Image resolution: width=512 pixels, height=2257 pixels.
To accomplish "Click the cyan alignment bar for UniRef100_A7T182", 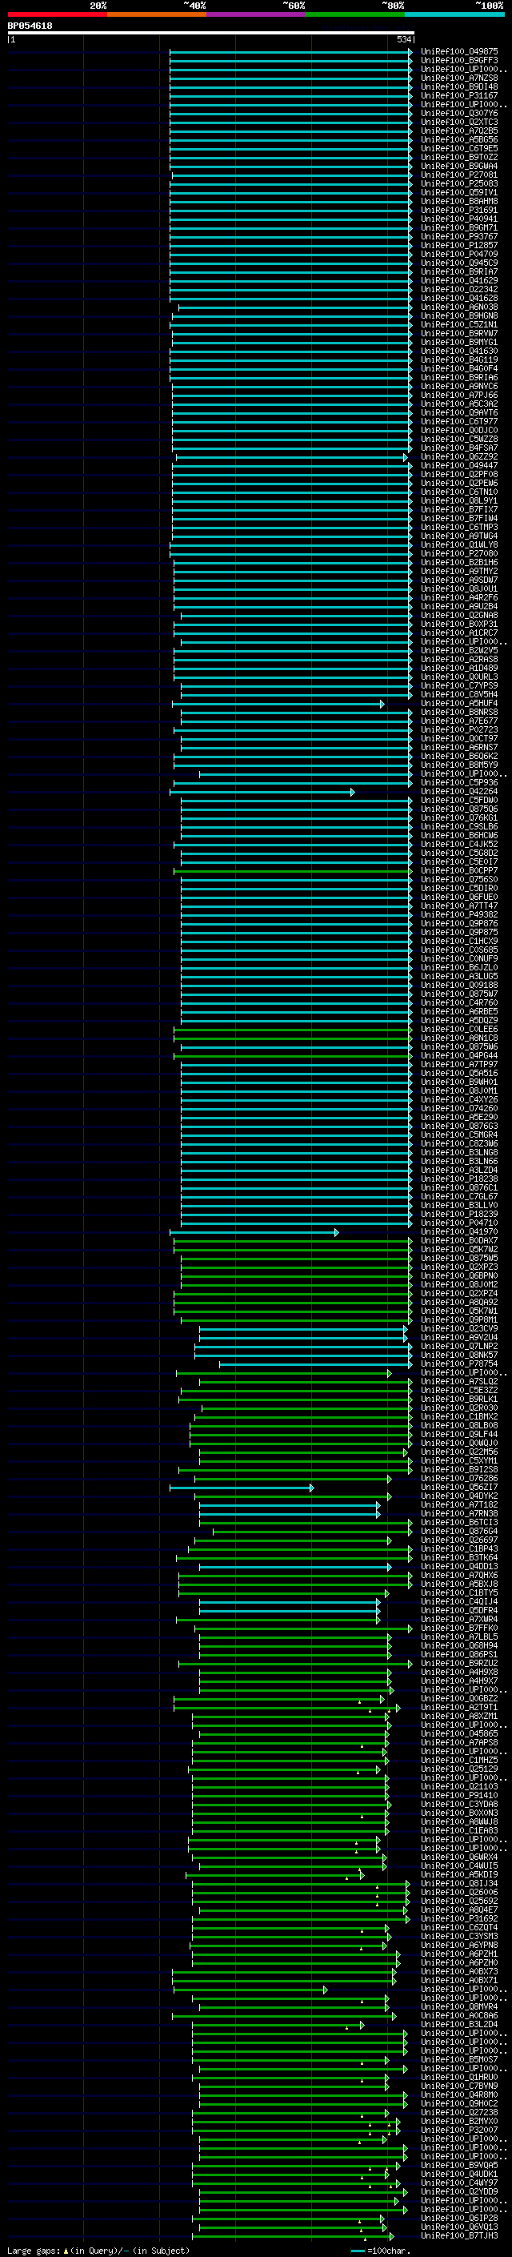I will click(290, 1505).
